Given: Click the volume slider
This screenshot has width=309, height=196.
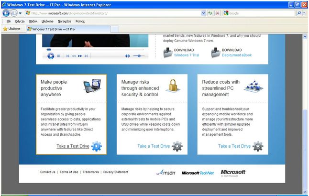Looking at the screenshot, I should [138, 56].
